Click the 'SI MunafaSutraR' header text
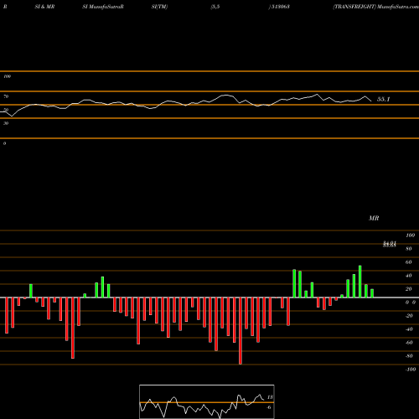419x419 pixels. point(103,7)
